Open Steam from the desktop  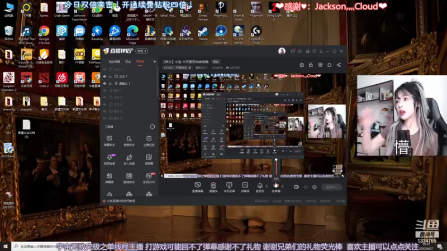[x=203, y=33]
